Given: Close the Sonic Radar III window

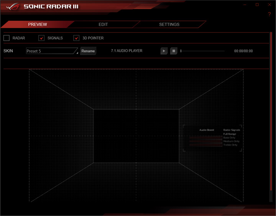Looking at the screenshot, I should coord(269,5).
